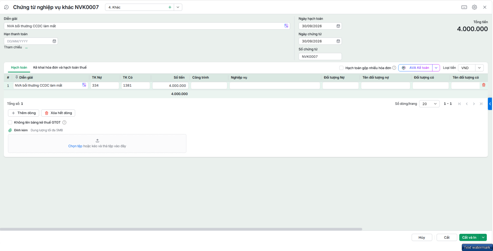Expand the blue side panel arrow on the right edge
Viewport: 493px width, 251px height.
490,104
